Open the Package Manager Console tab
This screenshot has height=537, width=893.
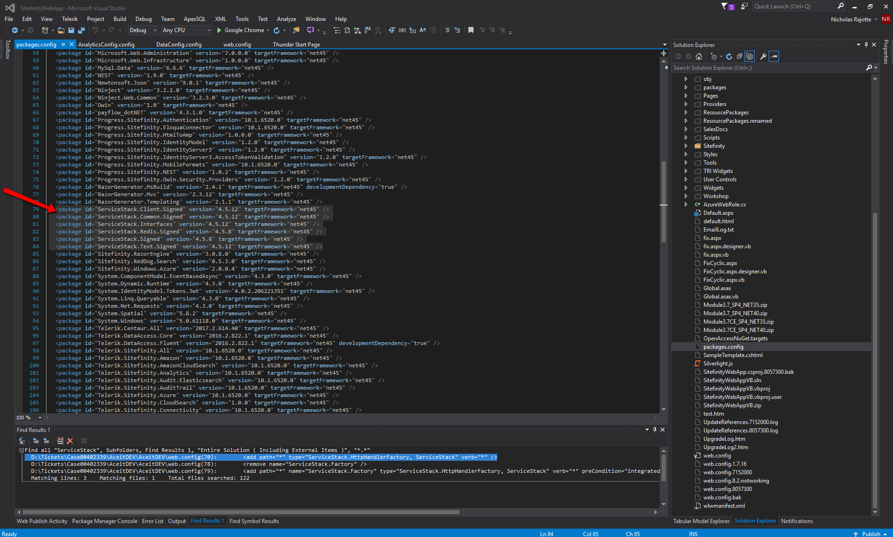point(105,521)
